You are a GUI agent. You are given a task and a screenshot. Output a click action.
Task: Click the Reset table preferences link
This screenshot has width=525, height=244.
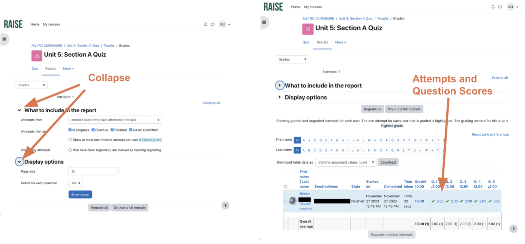(x=490, y=134)
